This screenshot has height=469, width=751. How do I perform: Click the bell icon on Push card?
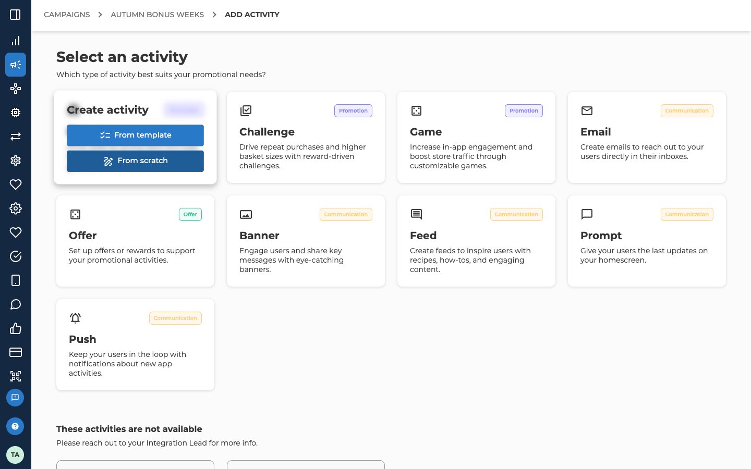(x=75, y=318)
